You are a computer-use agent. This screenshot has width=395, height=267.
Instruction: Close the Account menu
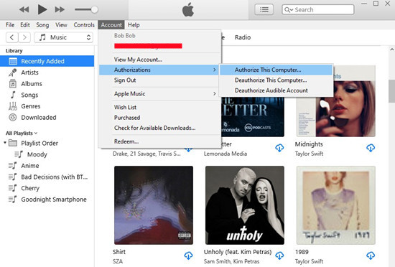click(x=111, y=25)
